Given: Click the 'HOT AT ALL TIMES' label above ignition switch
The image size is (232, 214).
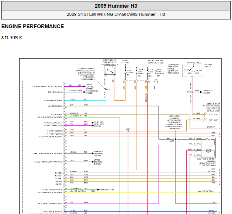Looking at the screenshot, I should tap(194, 63).
